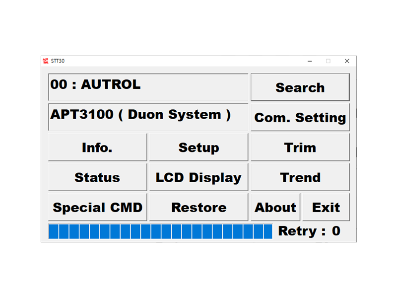Open Com. Setting

pyautogui.click(x=300, y=117)
